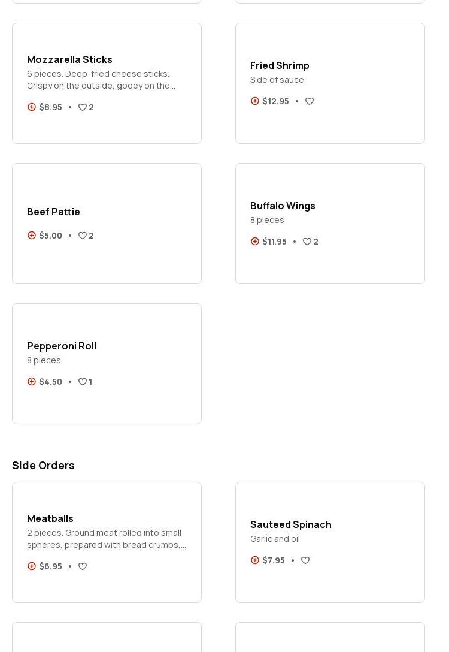Heart the Pepperoni Roll item
Screen dimensions: 449x652
click(83, 382)
